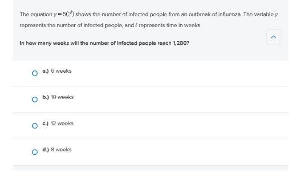
Task: Mark the 8 weeks radio option
Action: pyautogui.click(x=34, y=152)
